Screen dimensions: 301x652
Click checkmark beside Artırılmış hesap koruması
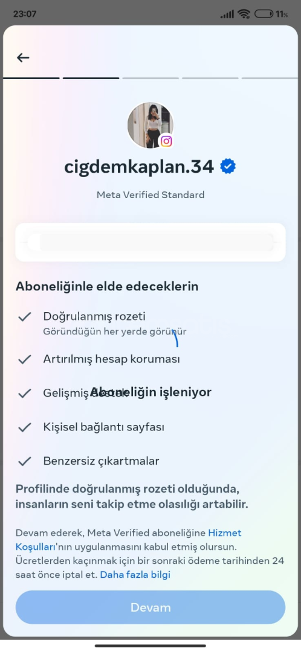pos(25,359)
